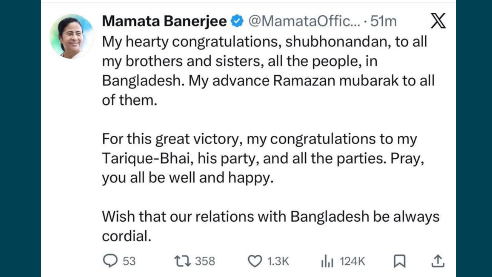Click the blue verified badge beside the name
The height and width of the screenshot is (277, 492).
click(x=238, y=22)
